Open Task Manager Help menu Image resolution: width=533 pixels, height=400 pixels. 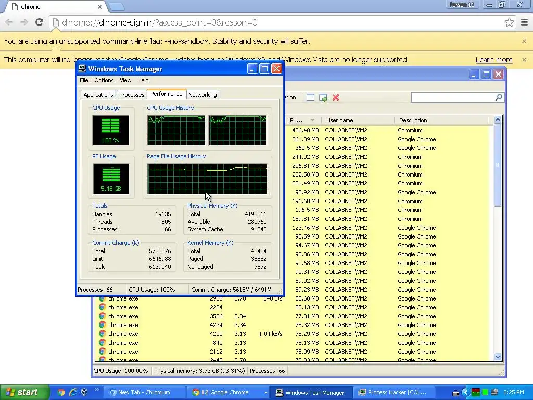[x=143, y=80]
